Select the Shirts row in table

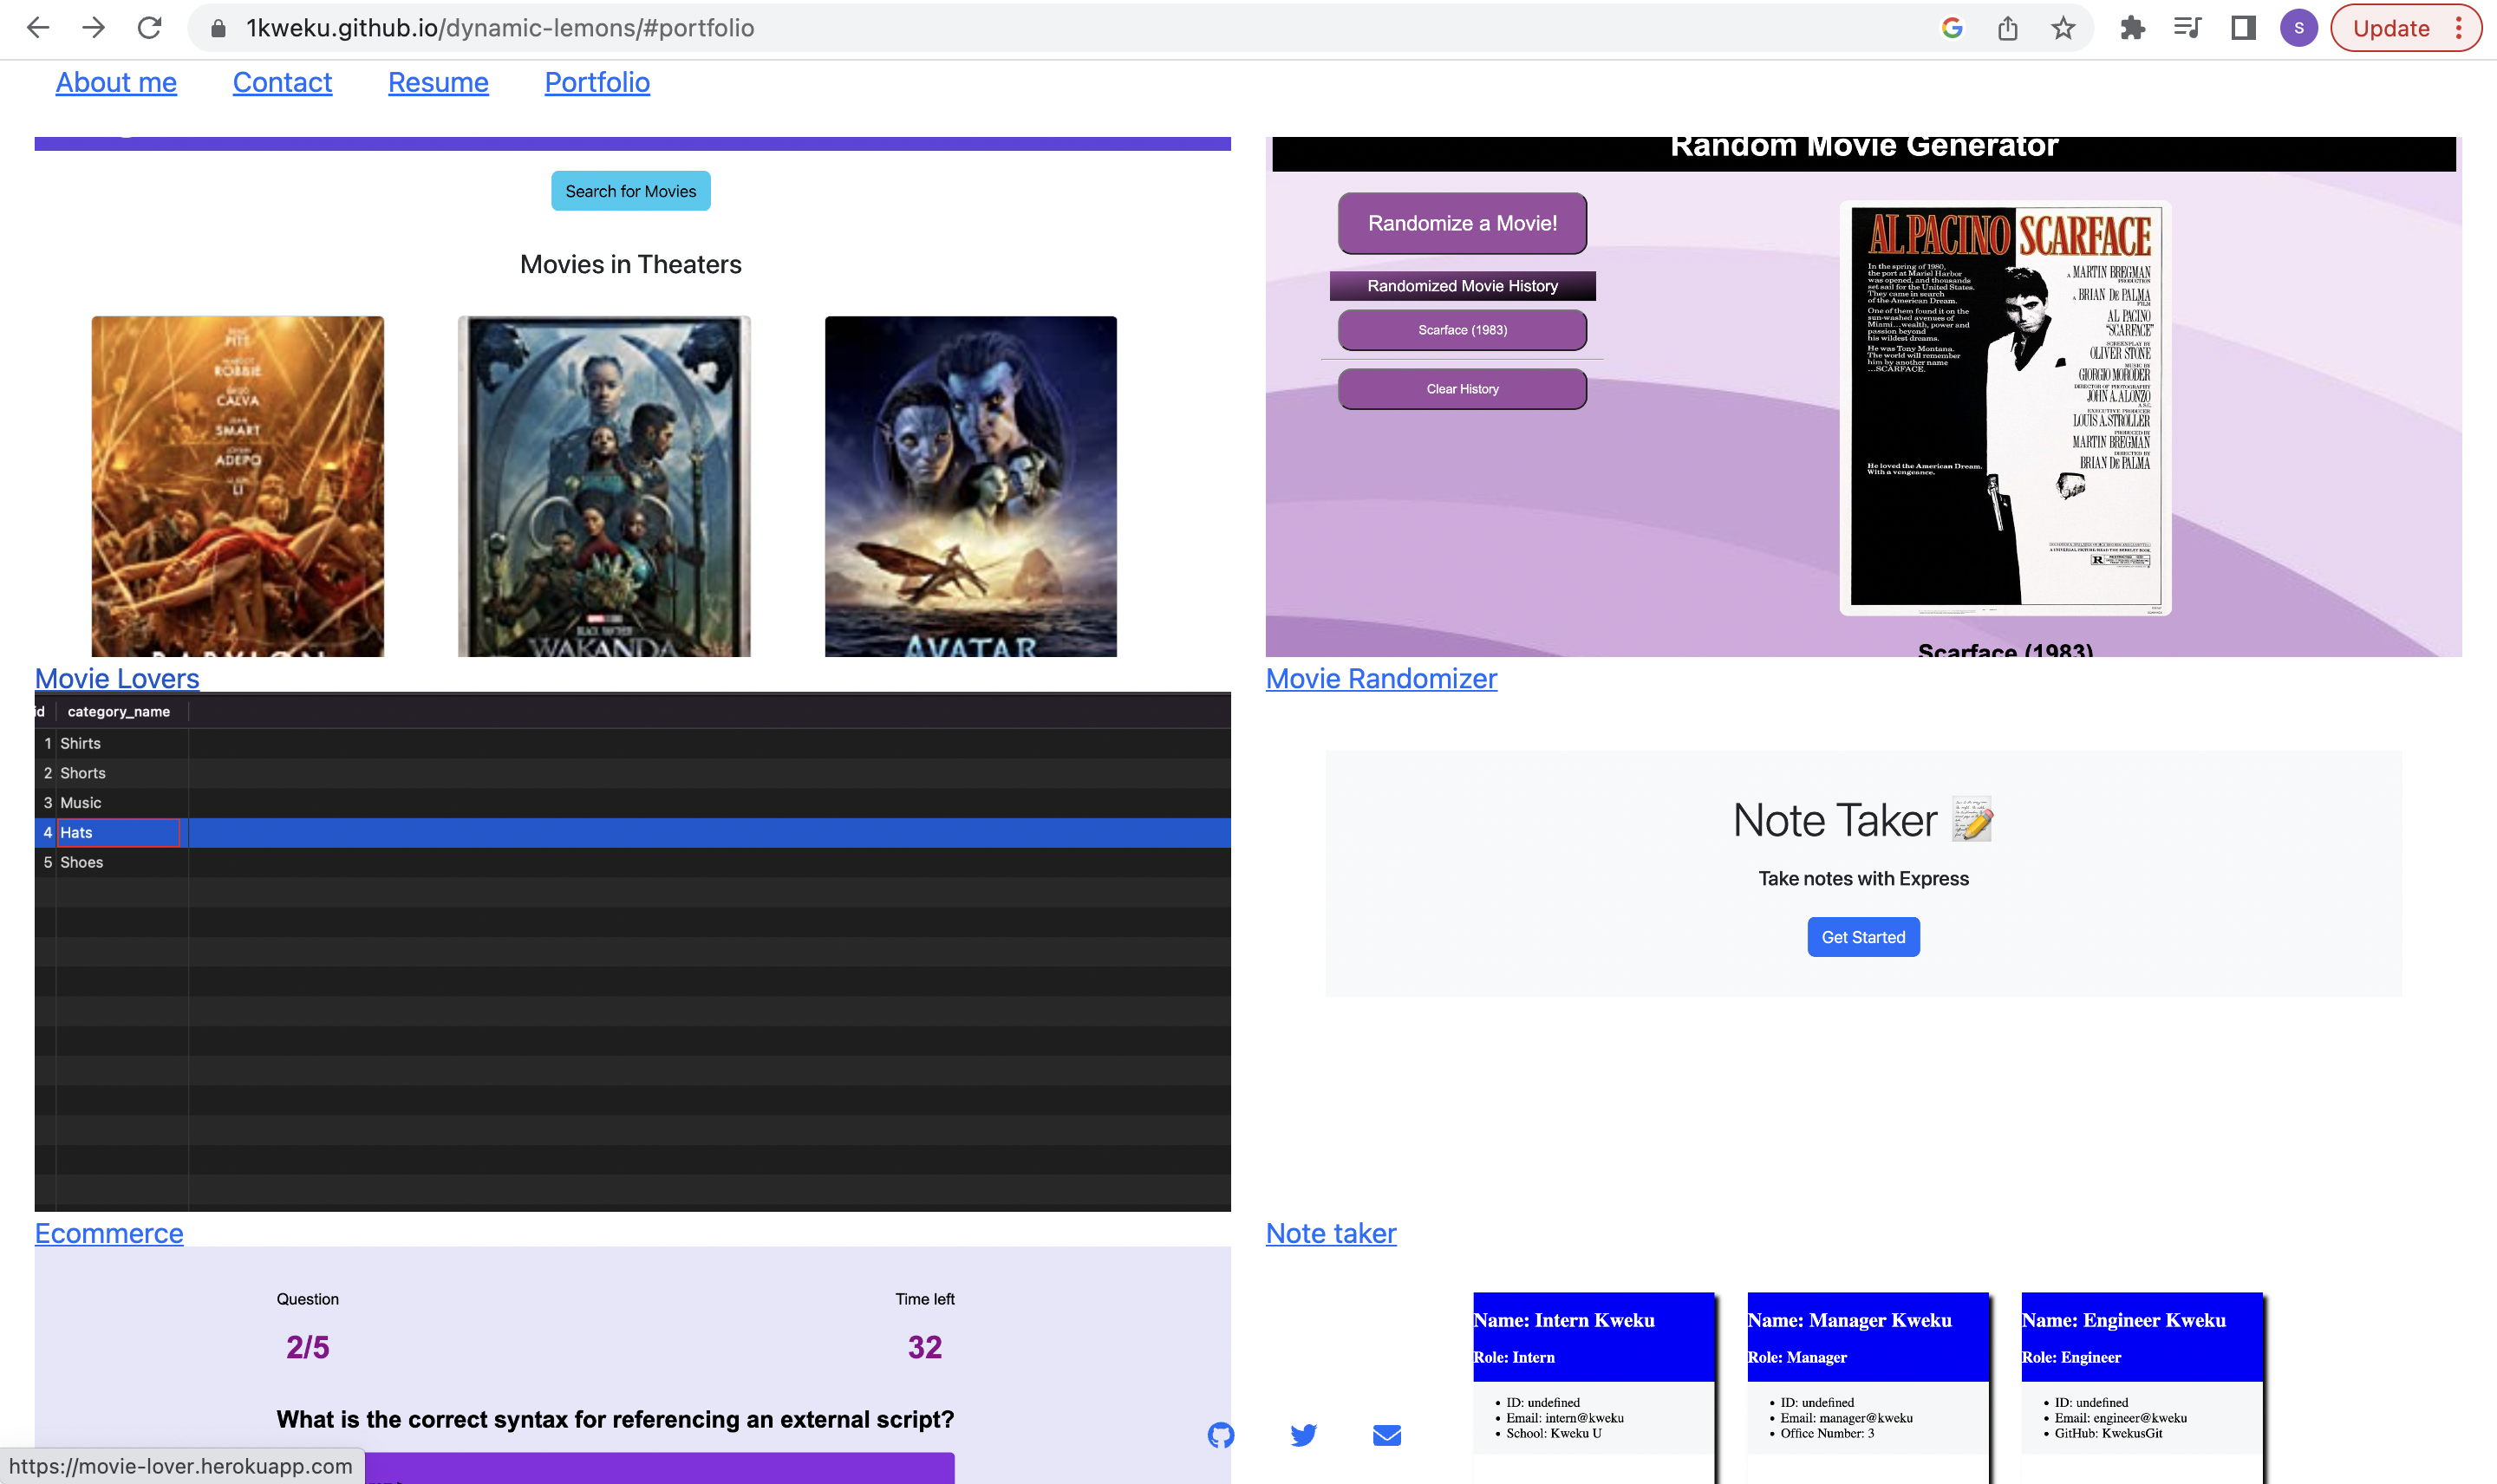632,744
